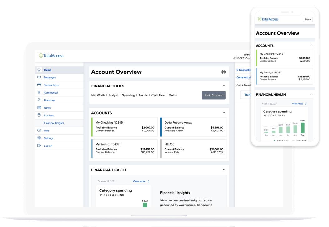Click the Financial Insights heading in Financial Health
Screen dimensions: 329x227
coord(175,193)
